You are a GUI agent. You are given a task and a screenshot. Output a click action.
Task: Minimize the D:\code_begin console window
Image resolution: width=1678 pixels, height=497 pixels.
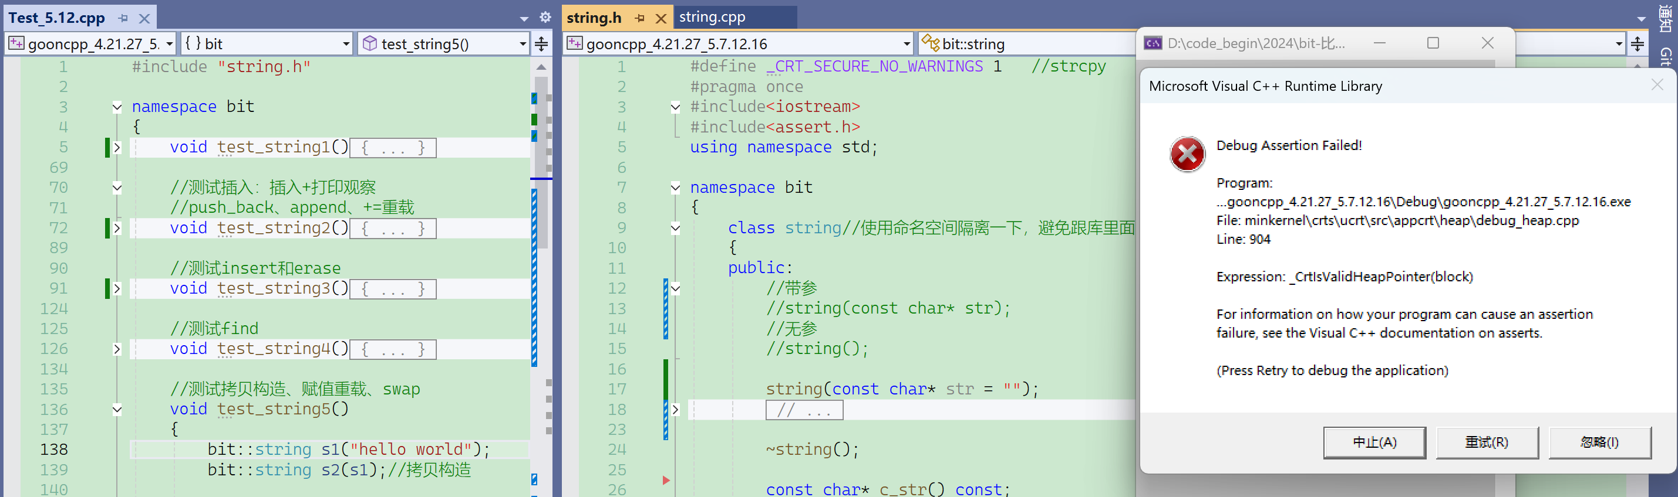1379,43
